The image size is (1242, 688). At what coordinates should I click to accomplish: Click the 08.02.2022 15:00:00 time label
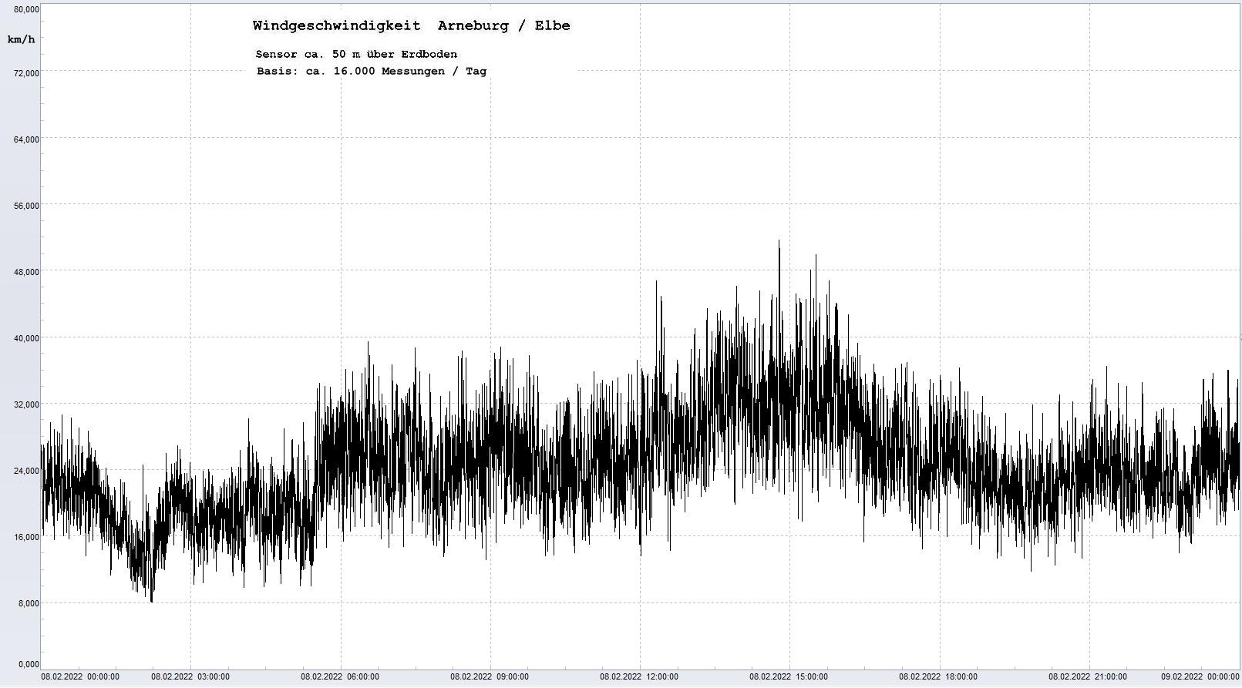(789, 677)
